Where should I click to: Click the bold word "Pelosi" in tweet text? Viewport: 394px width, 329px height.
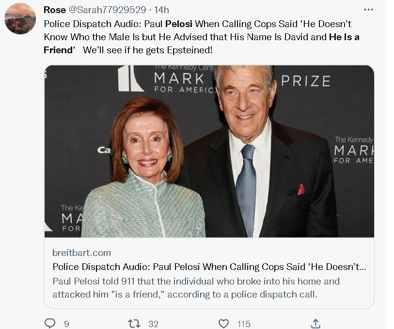tap(179, 24)
